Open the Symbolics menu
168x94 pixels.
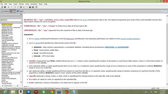coord(34,4)
